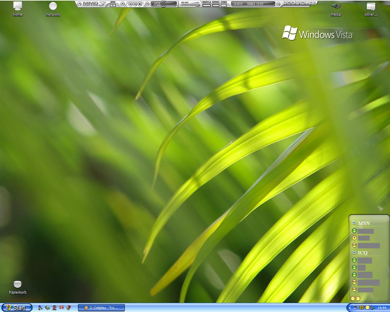Click the CT button in MMD3 player
The image size is (390, 312).
coord(298,3)
